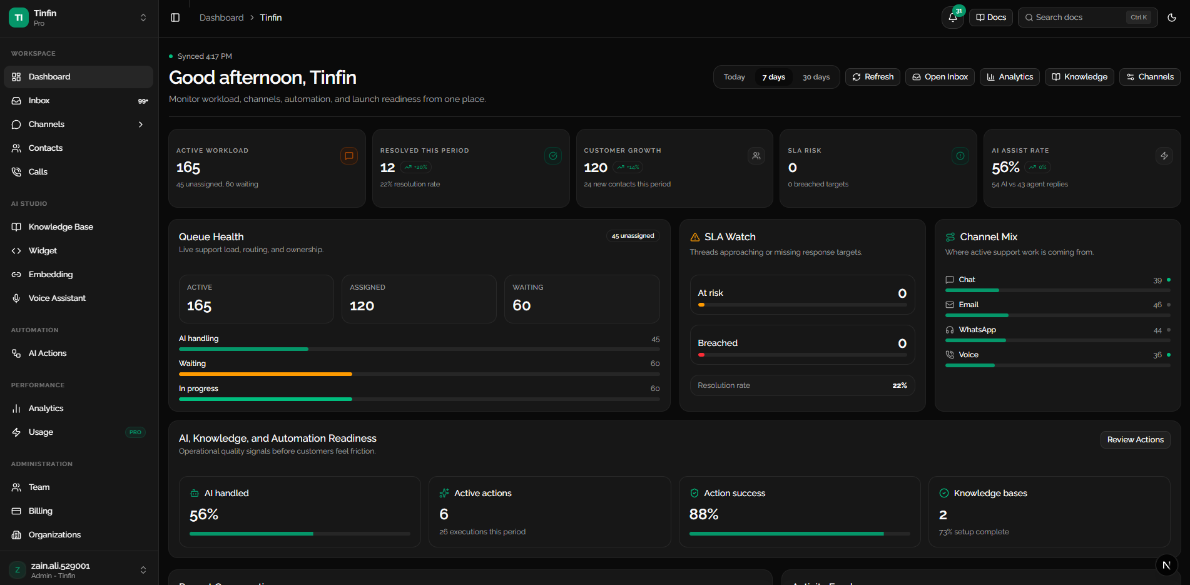Click the PRO badge beside Usage
1190x585 pixels.
(x=135, y=432)
